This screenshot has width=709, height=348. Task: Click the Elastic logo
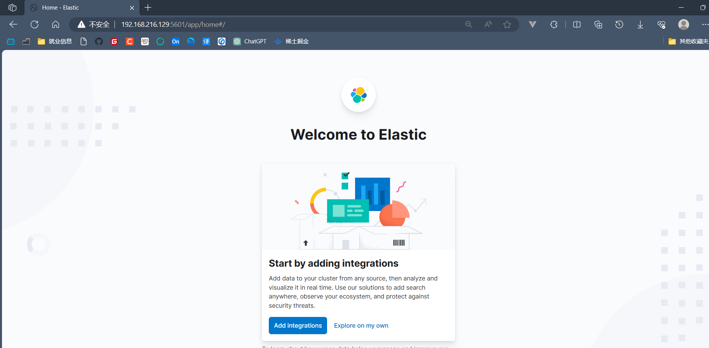point(359,95)
